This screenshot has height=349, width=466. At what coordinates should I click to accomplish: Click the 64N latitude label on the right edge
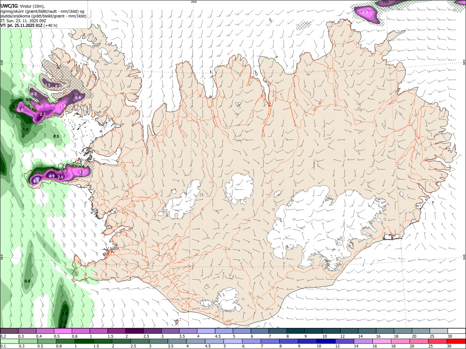tap(464, 257)
